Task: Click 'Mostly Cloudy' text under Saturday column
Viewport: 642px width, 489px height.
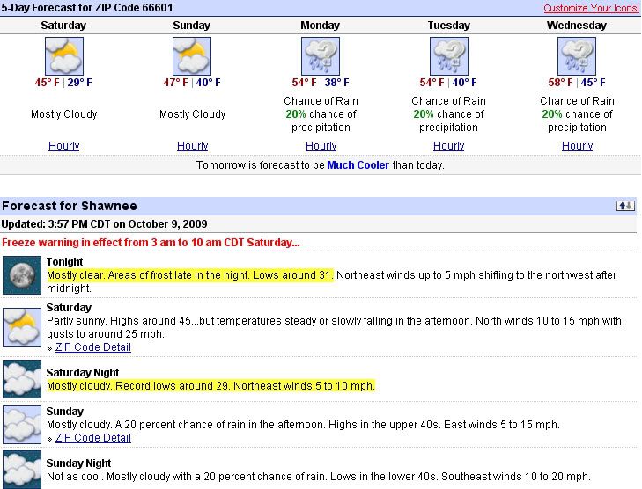Action: (x=64, y=114)
